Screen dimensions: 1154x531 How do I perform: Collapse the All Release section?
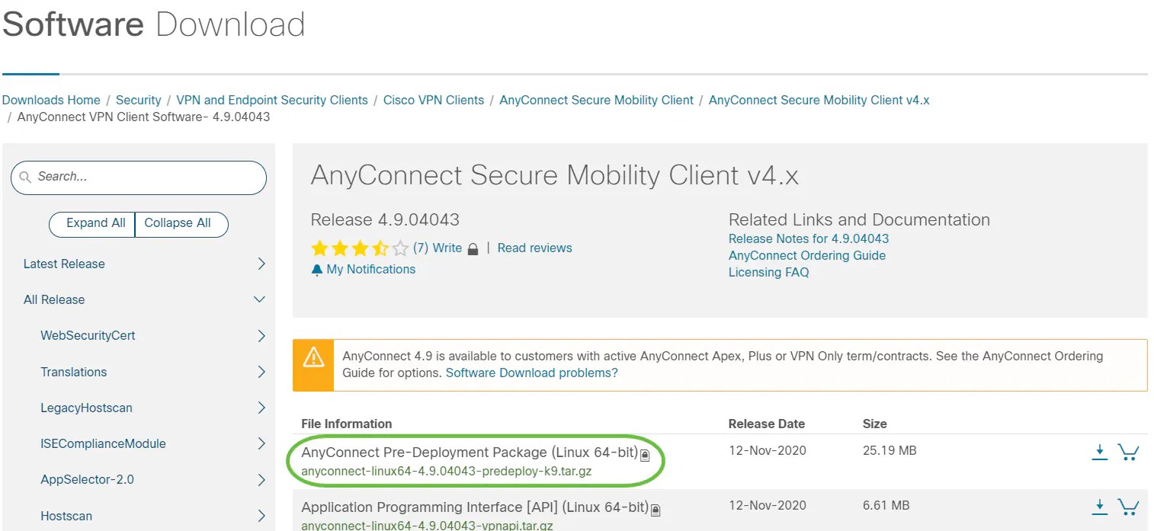259,299
